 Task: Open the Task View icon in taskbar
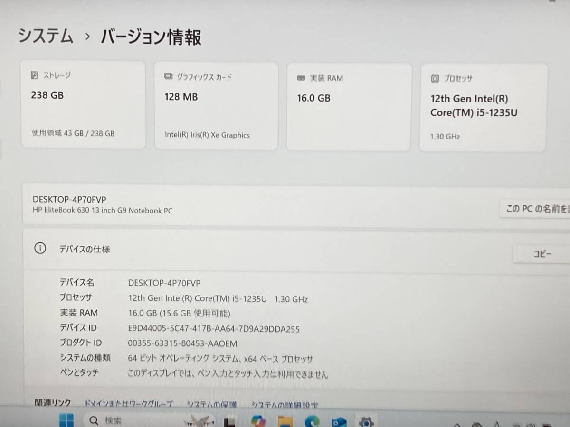[x=231, y=421]
